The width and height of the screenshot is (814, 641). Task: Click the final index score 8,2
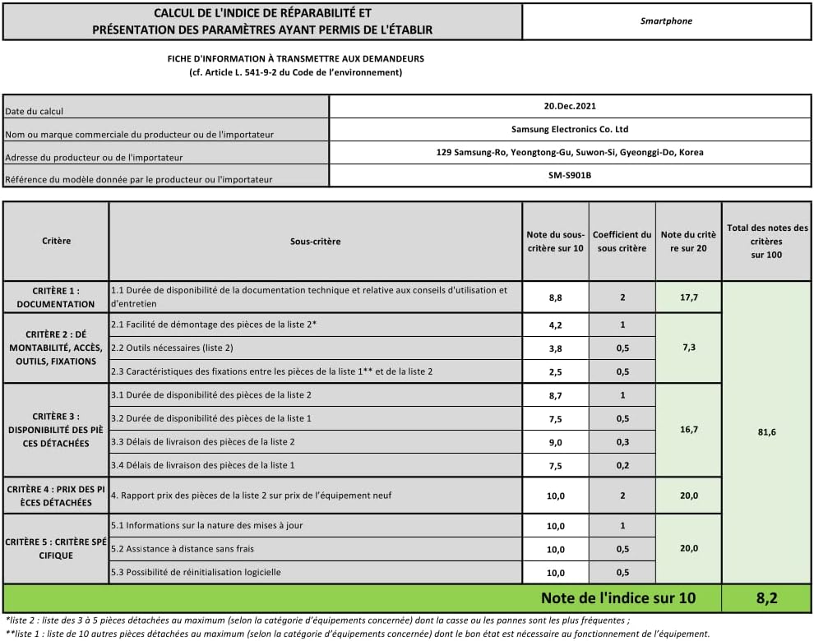[766, 598]
